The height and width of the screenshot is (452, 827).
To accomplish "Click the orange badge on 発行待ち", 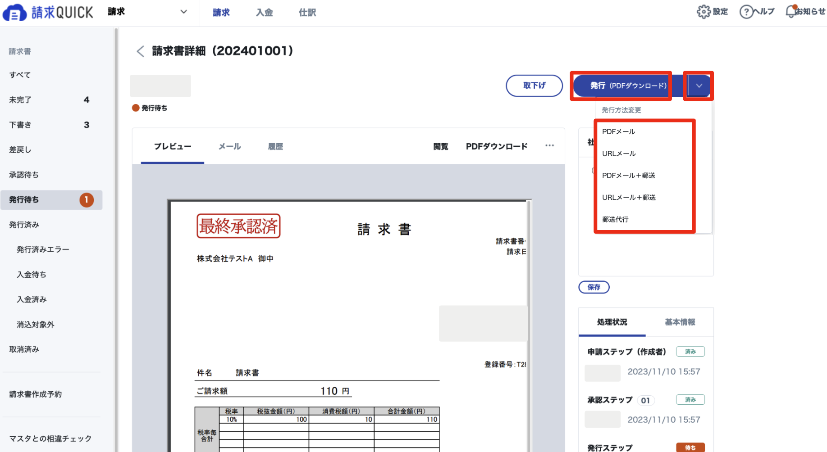I will tap(87, 200).
